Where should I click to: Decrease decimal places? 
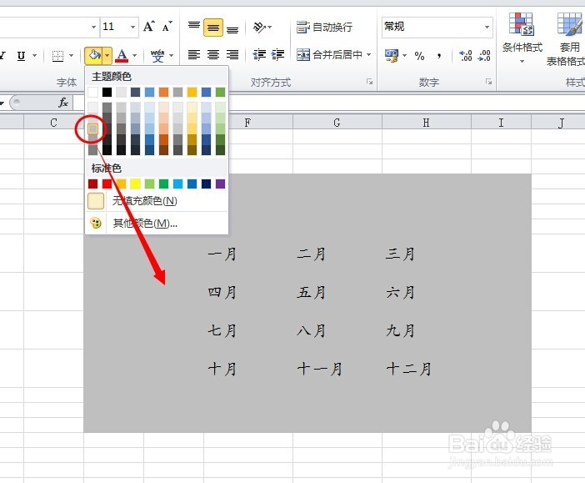pyautogui.click(x=484, y=56)
